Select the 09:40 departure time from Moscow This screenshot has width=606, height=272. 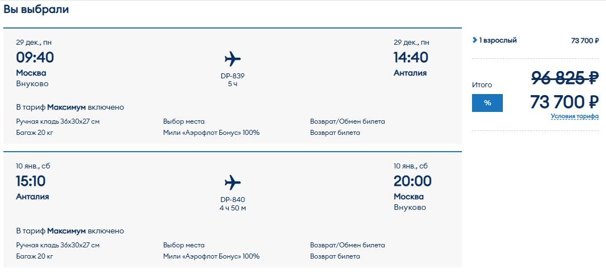[x=35, y=58]
